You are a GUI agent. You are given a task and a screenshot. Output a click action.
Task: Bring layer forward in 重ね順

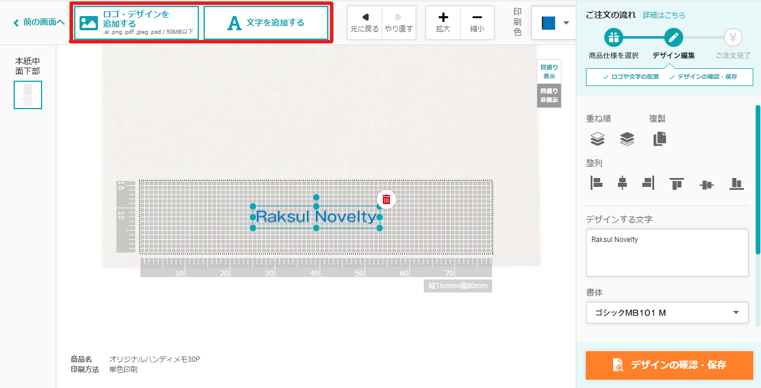(597, 139)
